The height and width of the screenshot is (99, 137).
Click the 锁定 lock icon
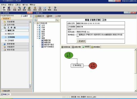(x=35, y=9)
